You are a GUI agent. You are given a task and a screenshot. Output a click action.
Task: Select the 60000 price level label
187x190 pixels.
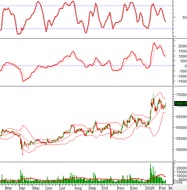tap(180, 128)
